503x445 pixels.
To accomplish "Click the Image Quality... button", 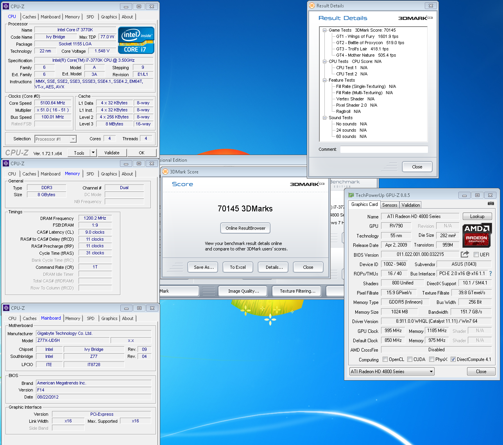I will (243, 291).
